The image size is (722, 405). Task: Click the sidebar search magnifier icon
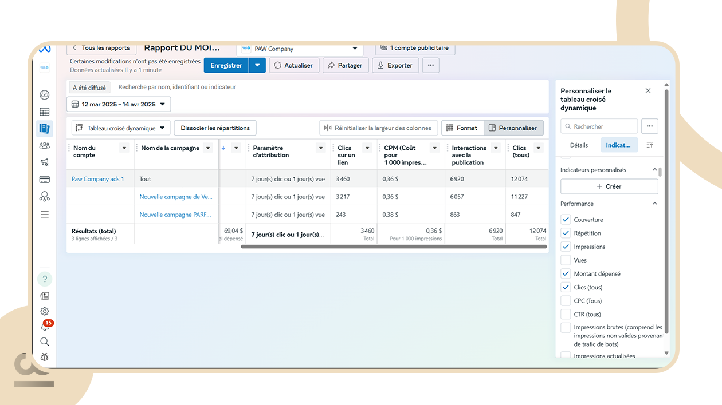45,342
